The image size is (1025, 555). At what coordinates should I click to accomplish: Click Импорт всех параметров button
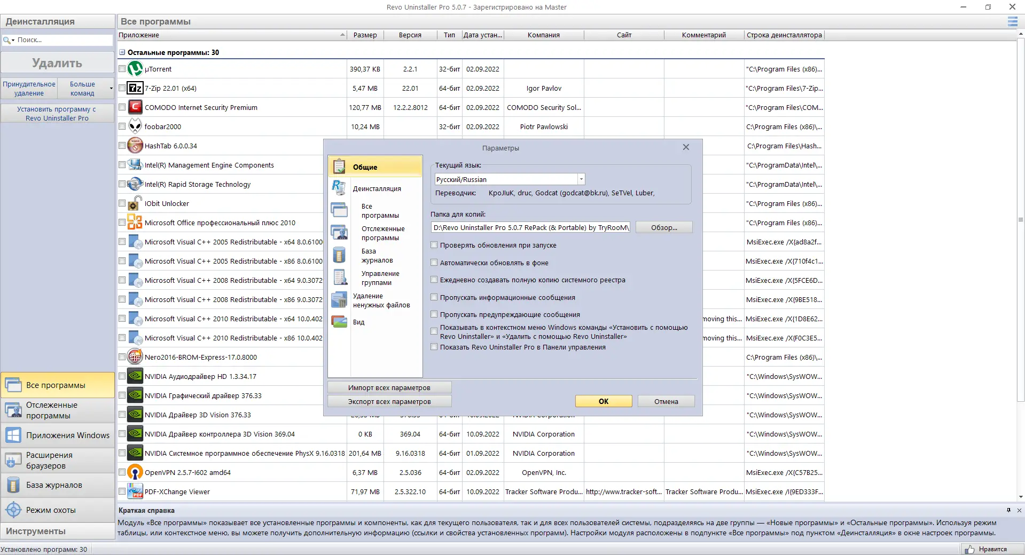point(389,387)
